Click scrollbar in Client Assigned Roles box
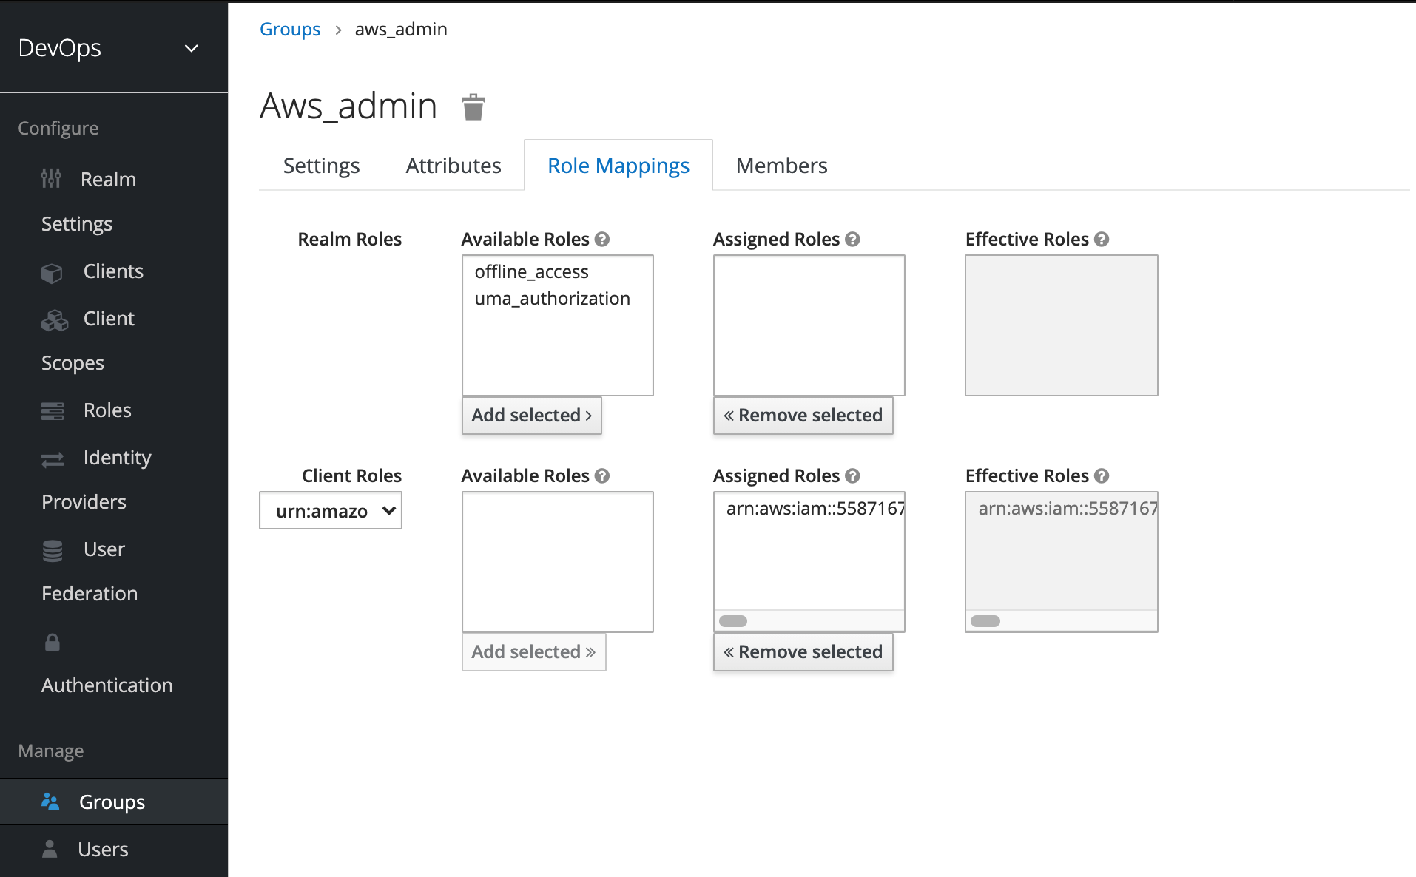This screenshot has height=877, width=1416. click(733, 621)
